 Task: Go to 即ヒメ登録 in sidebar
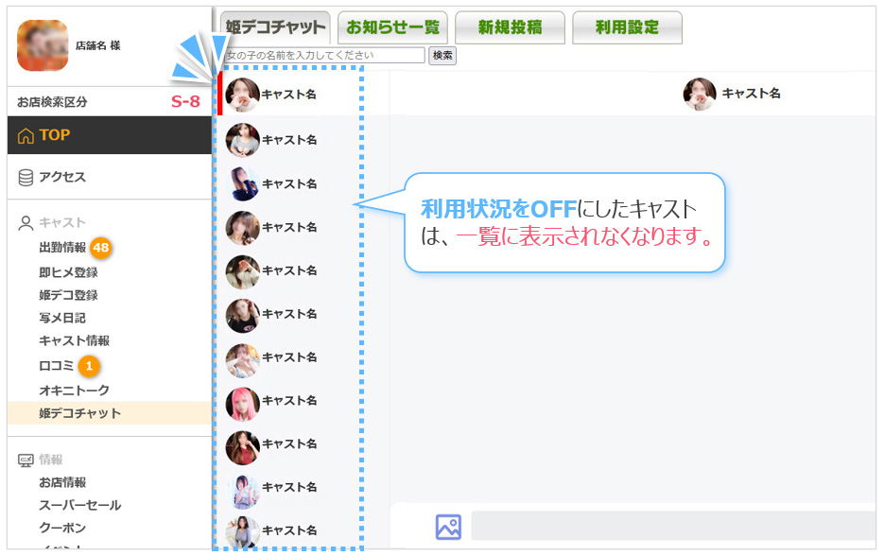click(x=68, y=272)
